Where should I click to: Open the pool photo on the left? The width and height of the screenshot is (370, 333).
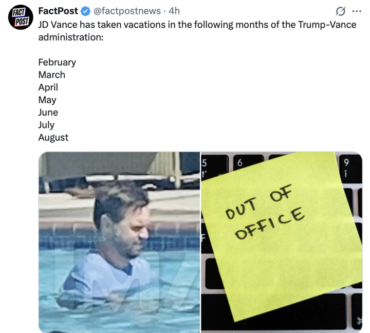pyautogui.click(x=119, y=242)
